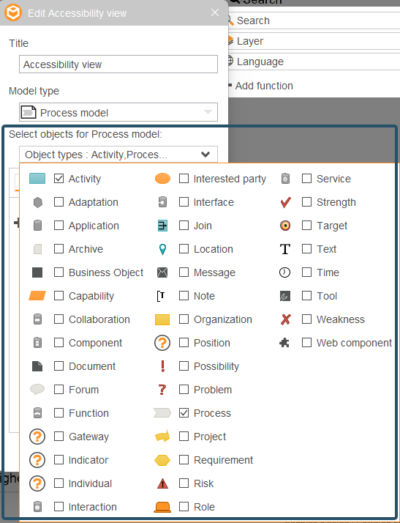Click the Activity rectangle icon

[37, 179]
